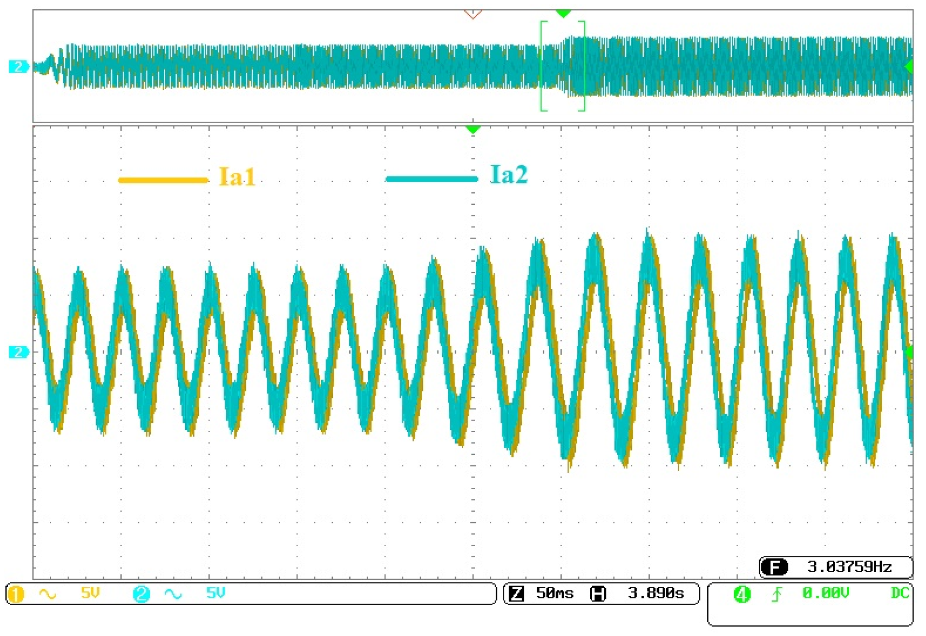
Task: Click the rising edge trigger slope icon
Action: [x=776, y=594]
